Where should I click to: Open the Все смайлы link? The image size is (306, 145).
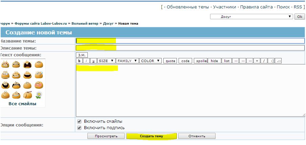[x=22, y=104]
